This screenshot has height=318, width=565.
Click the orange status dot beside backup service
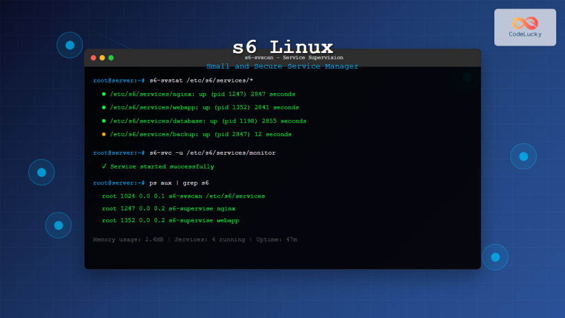click(x=104, y=134)
